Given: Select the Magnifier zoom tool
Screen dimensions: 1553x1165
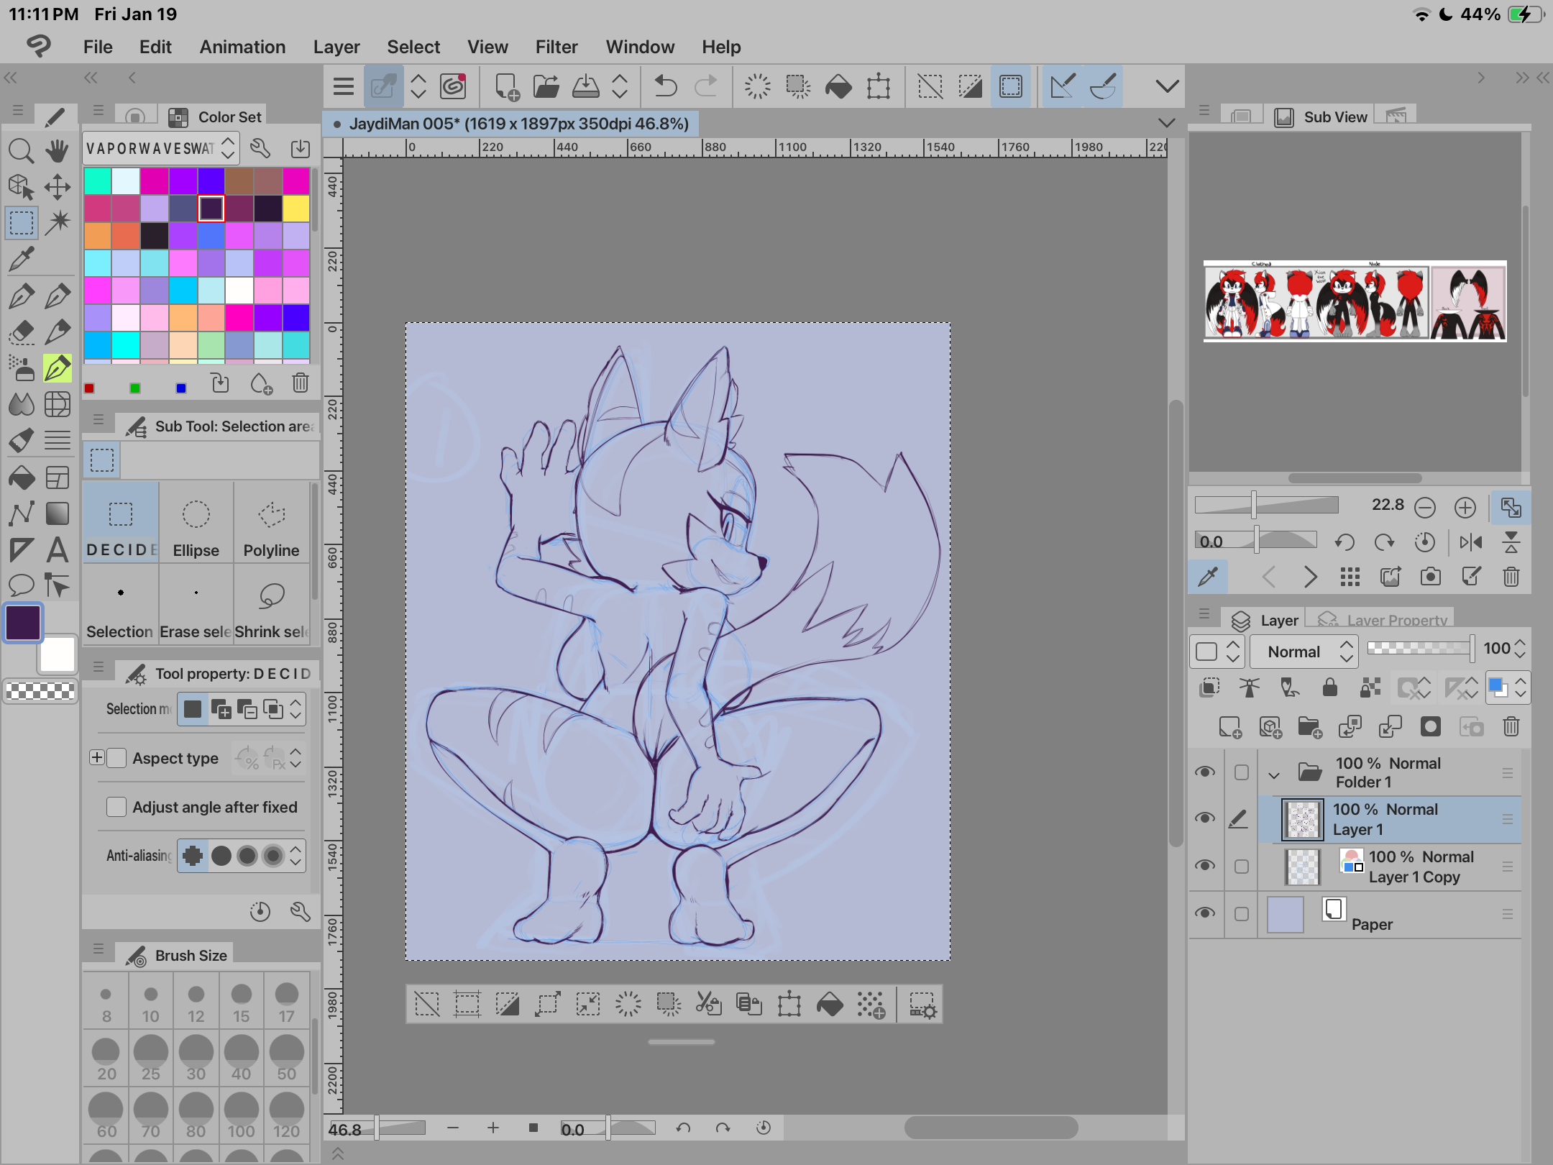Looking at the screenshot, I should [x=21, y=151].
